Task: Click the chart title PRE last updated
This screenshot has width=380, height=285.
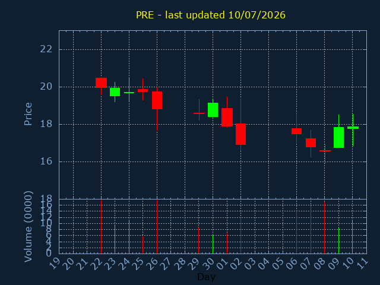Action: pos(211,15)
